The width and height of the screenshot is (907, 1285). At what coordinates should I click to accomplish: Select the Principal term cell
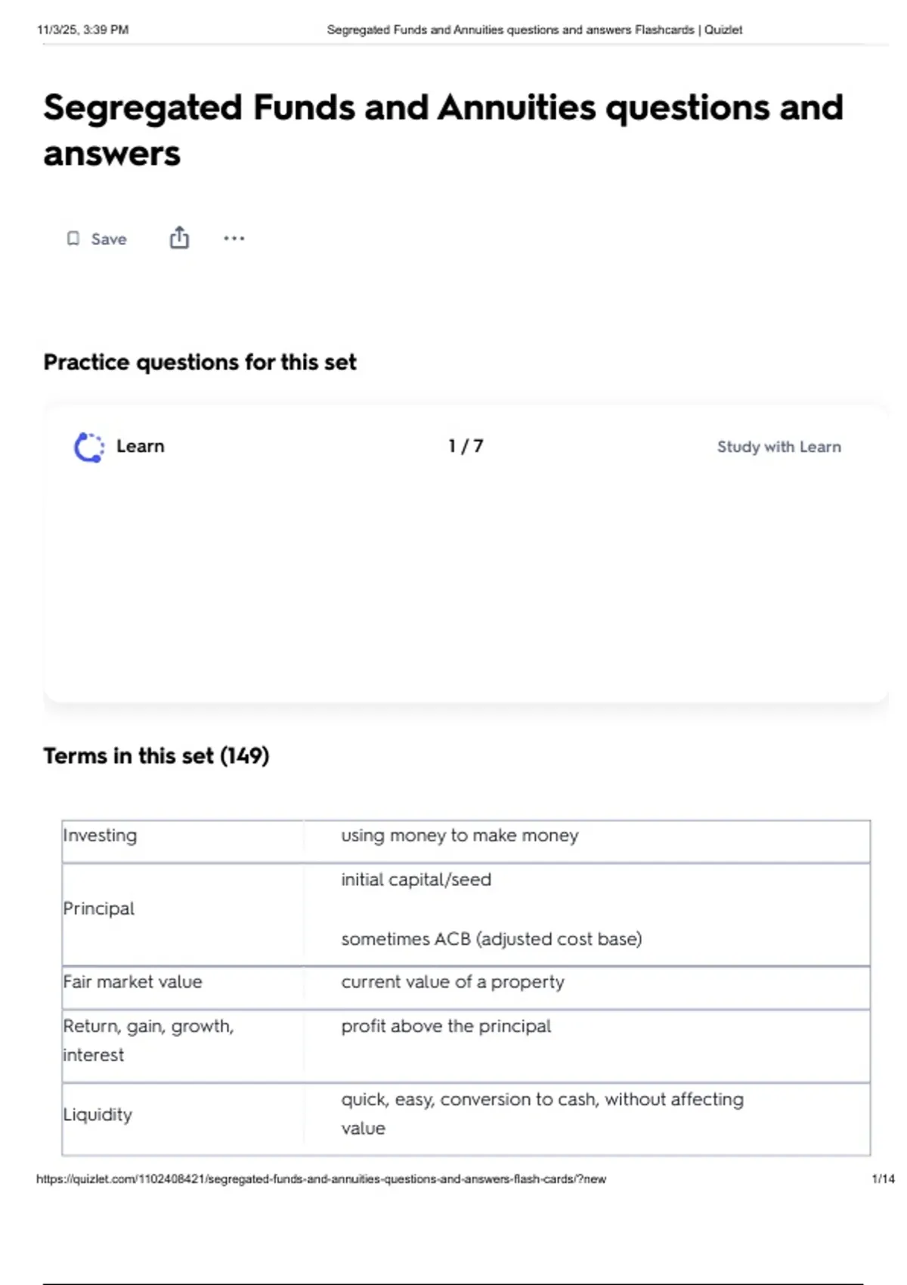pyautogui.click(x=183, y=915)
